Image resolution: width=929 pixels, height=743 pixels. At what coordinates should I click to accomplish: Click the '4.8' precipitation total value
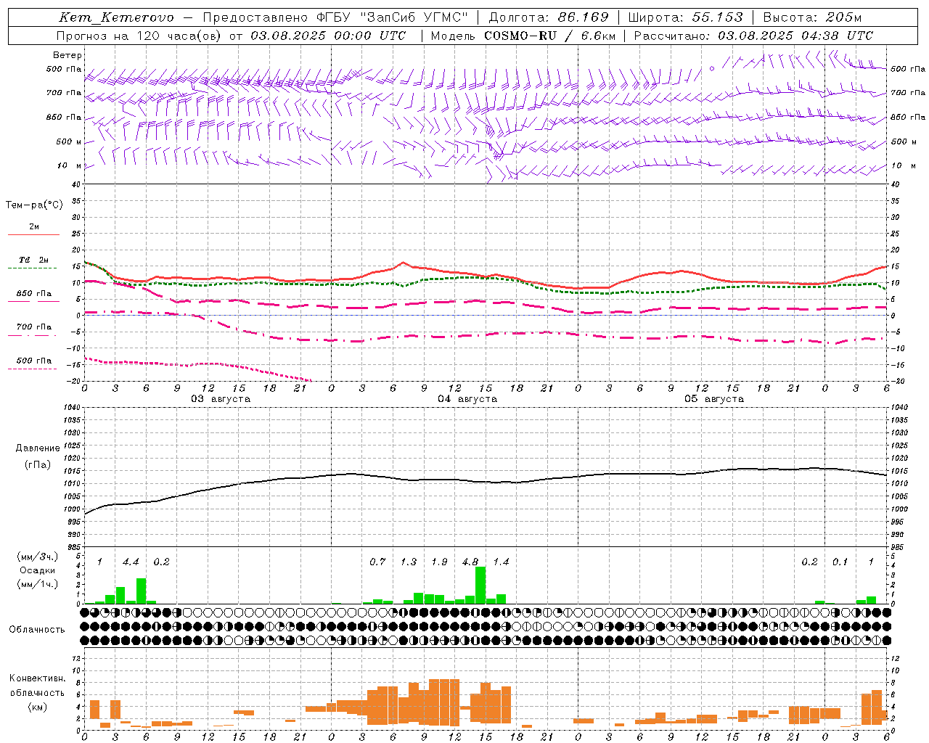(470, 562)
